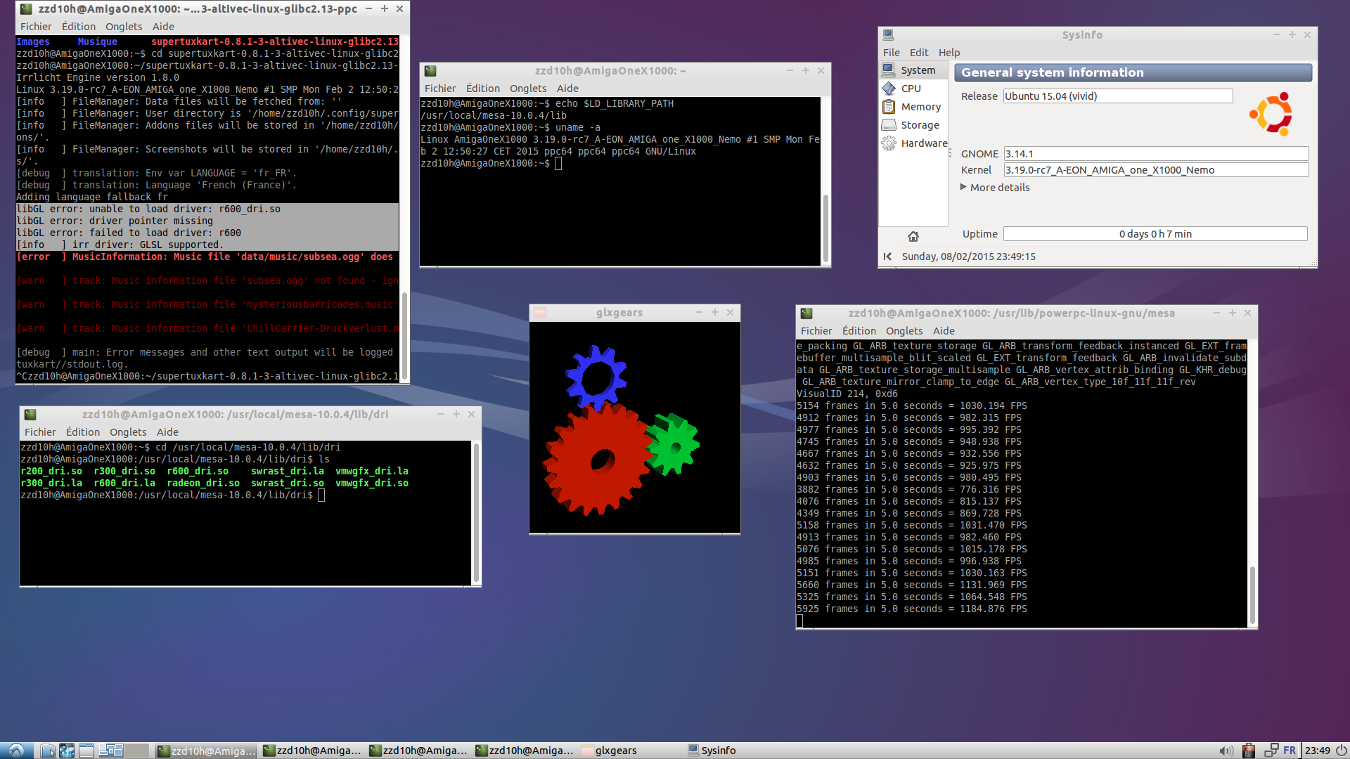The width and height of the screenshot is (1350, 759).
Task: Open the Memory section in Sysinfo
Action: (x=920, y=107)
